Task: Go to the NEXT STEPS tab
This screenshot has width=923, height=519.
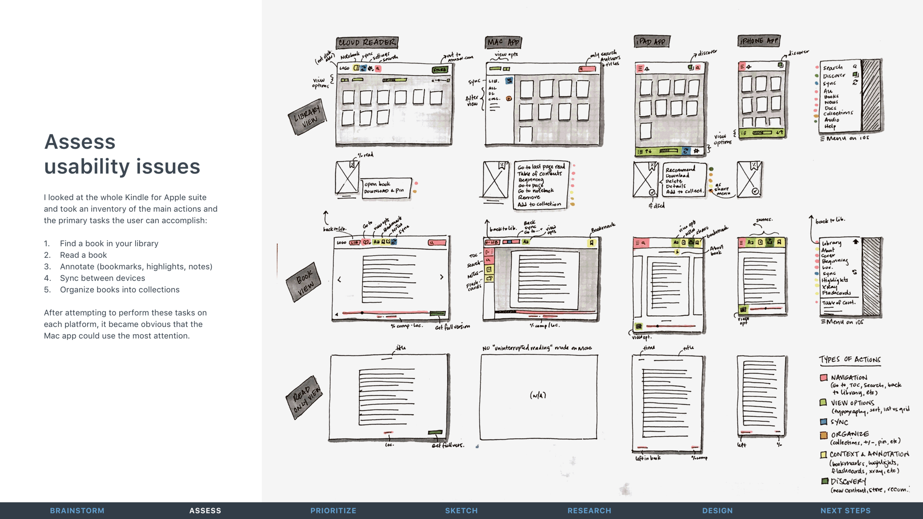Action: pos(845,511)
